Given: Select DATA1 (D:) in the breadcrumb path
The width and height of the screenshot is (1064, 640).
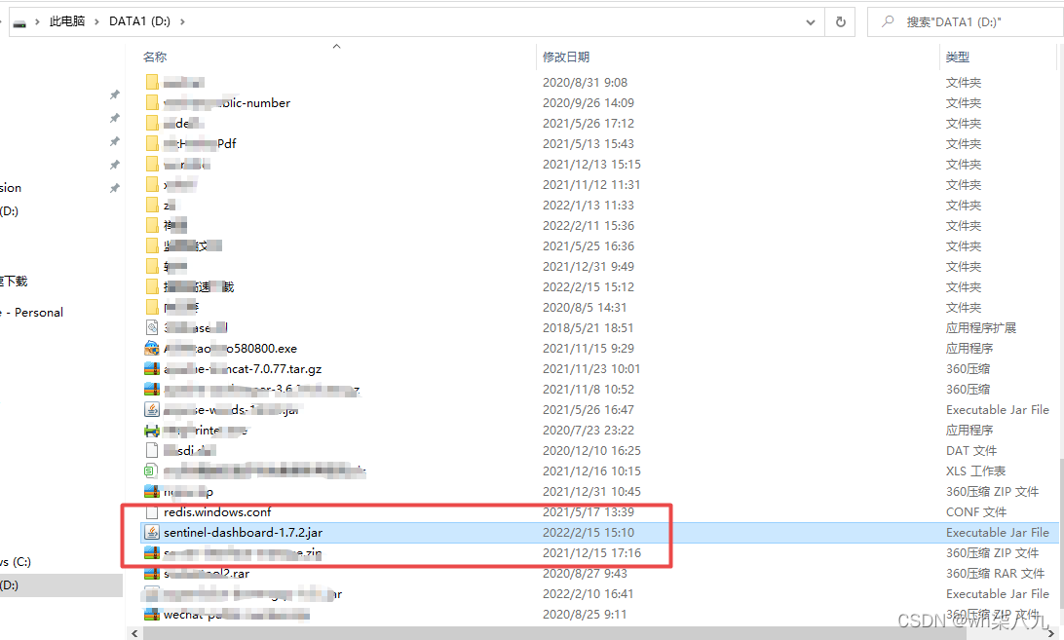Looking at the screenshot, I should tap(139, 21).
